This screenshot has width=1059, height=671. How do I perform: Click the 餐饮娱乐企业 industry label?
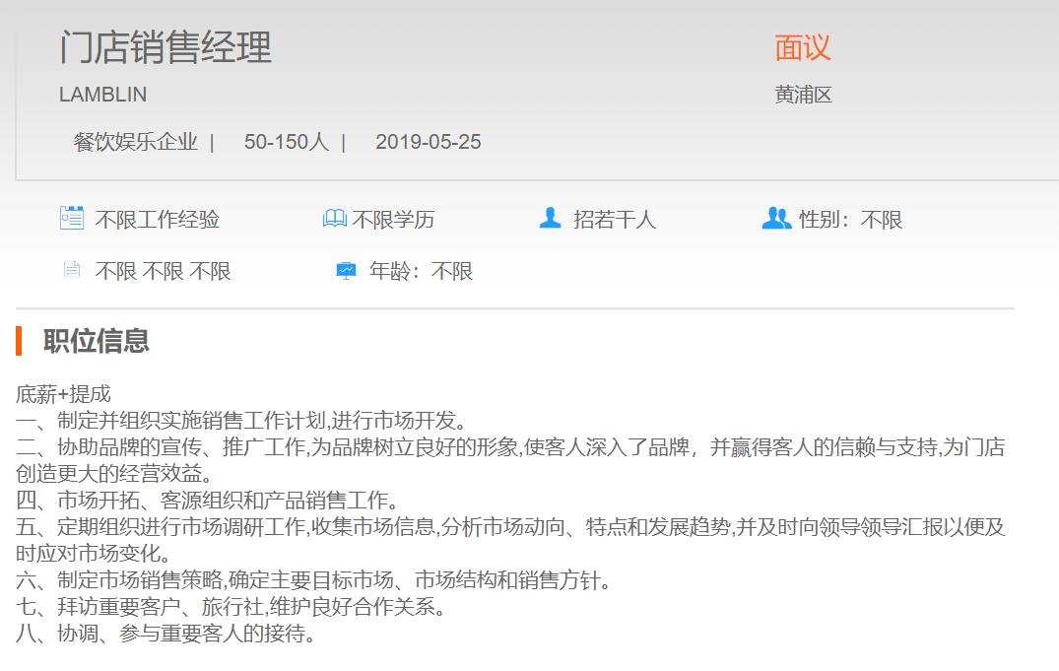[x=136, y=142]
